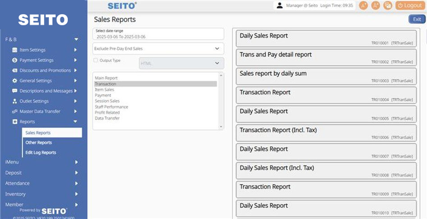The image size is (427, 219).
Task: Open Edit Log Reports in the sidebar
Action: 41,153
